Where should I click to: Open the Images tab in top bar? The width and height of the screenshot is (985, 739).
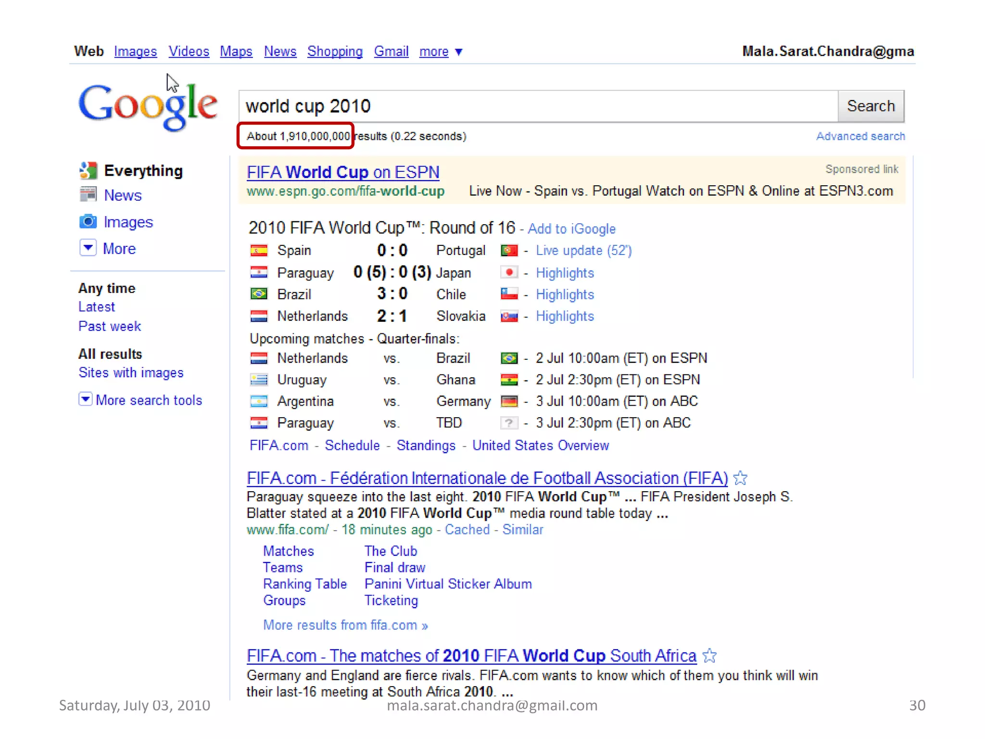point(136,51)
